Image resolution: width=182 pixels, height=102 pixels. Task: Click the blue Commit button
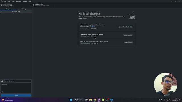[16, 95]
